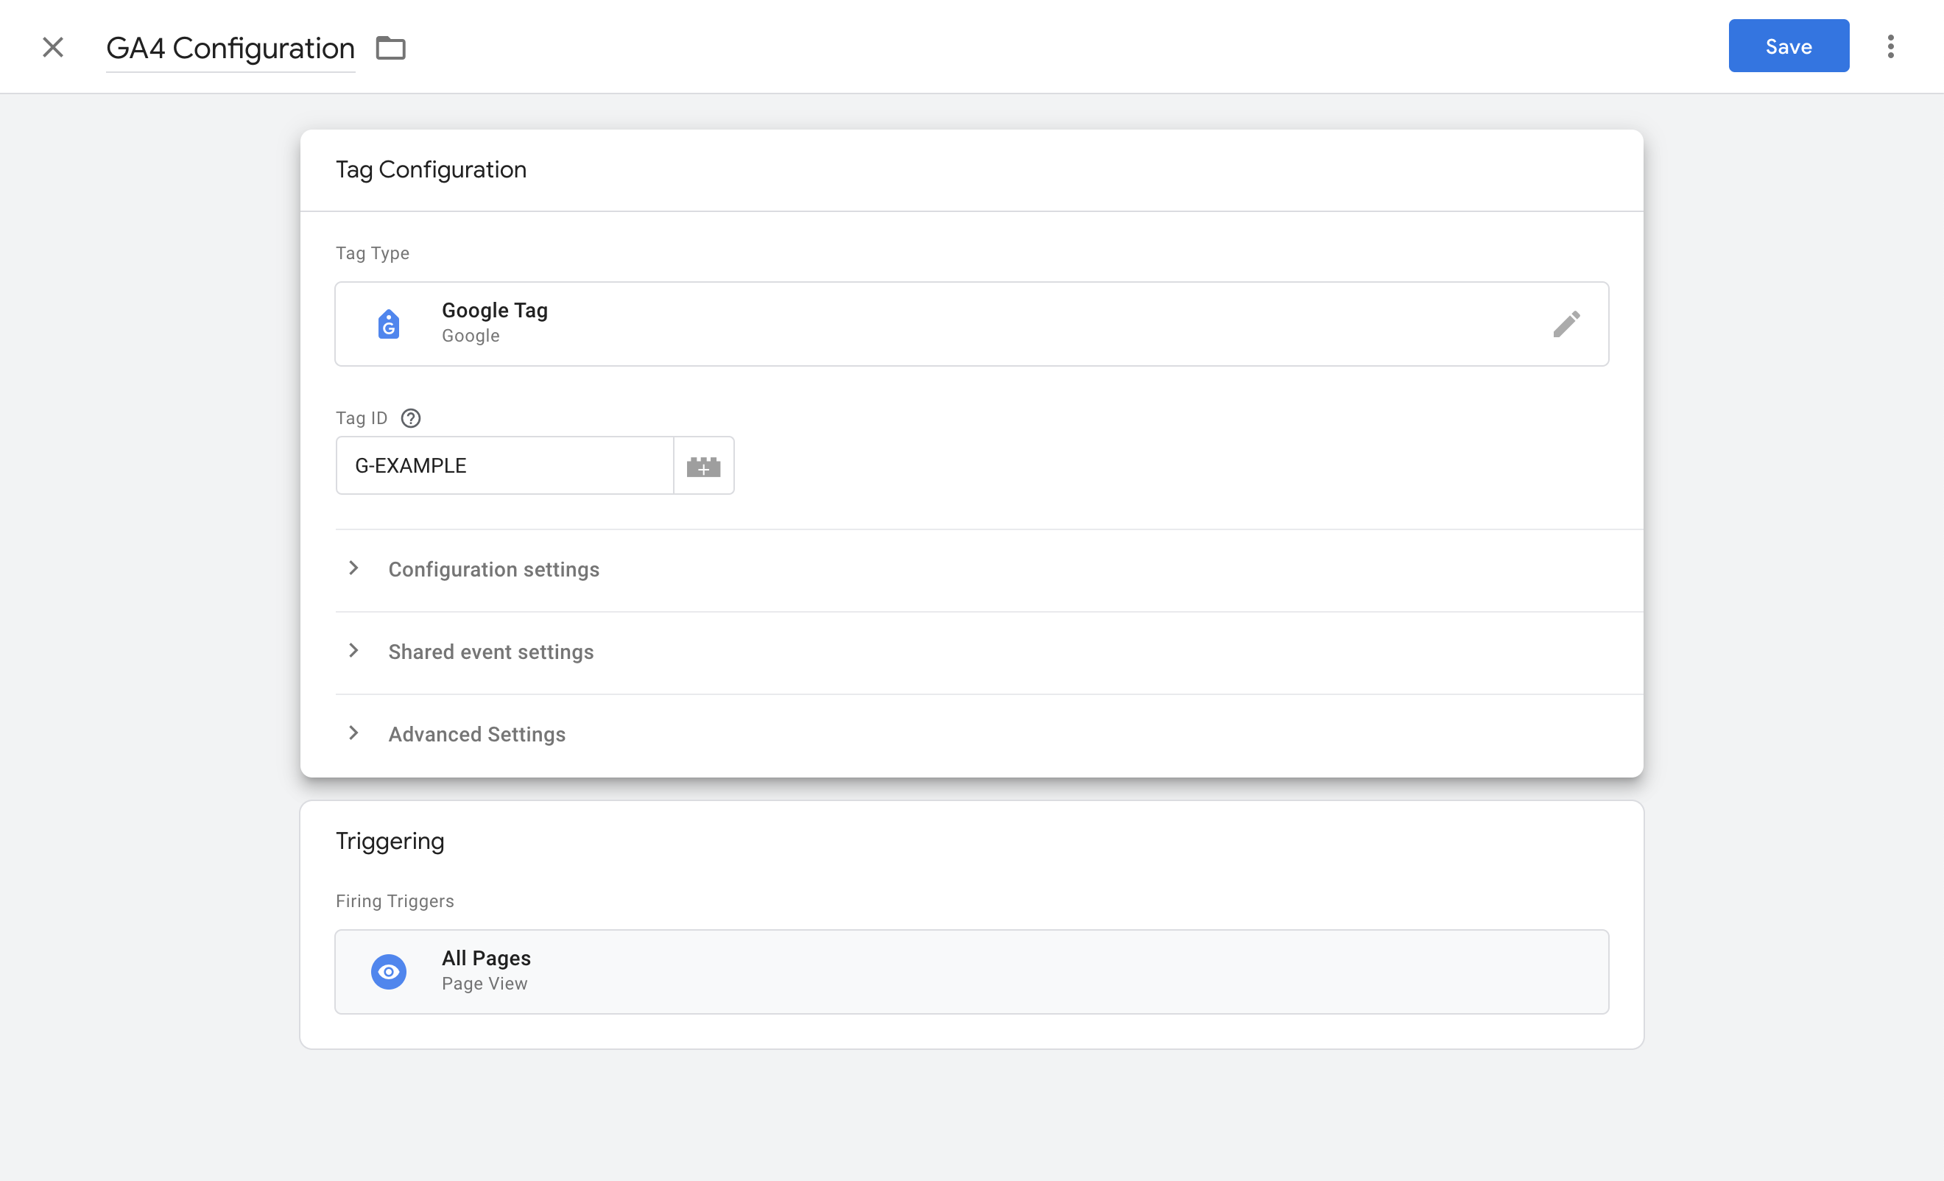Expand Shared event settings section
Image resolution: width=1944 pixels, height=1181 pixels.
[x=990, y=652]
